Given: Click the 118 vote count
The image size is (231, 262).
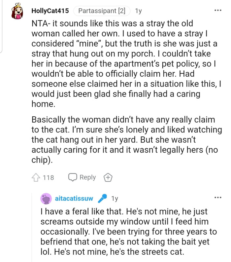Looking at the screenshot, I should 49,177.
